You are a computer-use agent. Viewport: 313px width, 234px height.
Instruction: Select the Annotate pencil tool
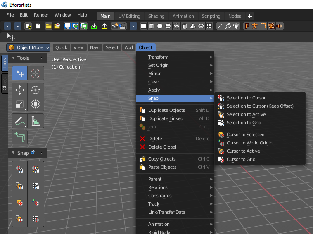(19, 121)
